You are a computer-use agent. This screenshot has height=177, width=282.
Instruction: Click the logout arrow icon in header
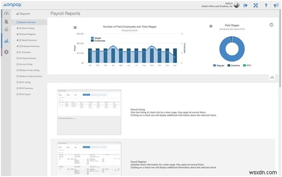click(x=245, y=5)
